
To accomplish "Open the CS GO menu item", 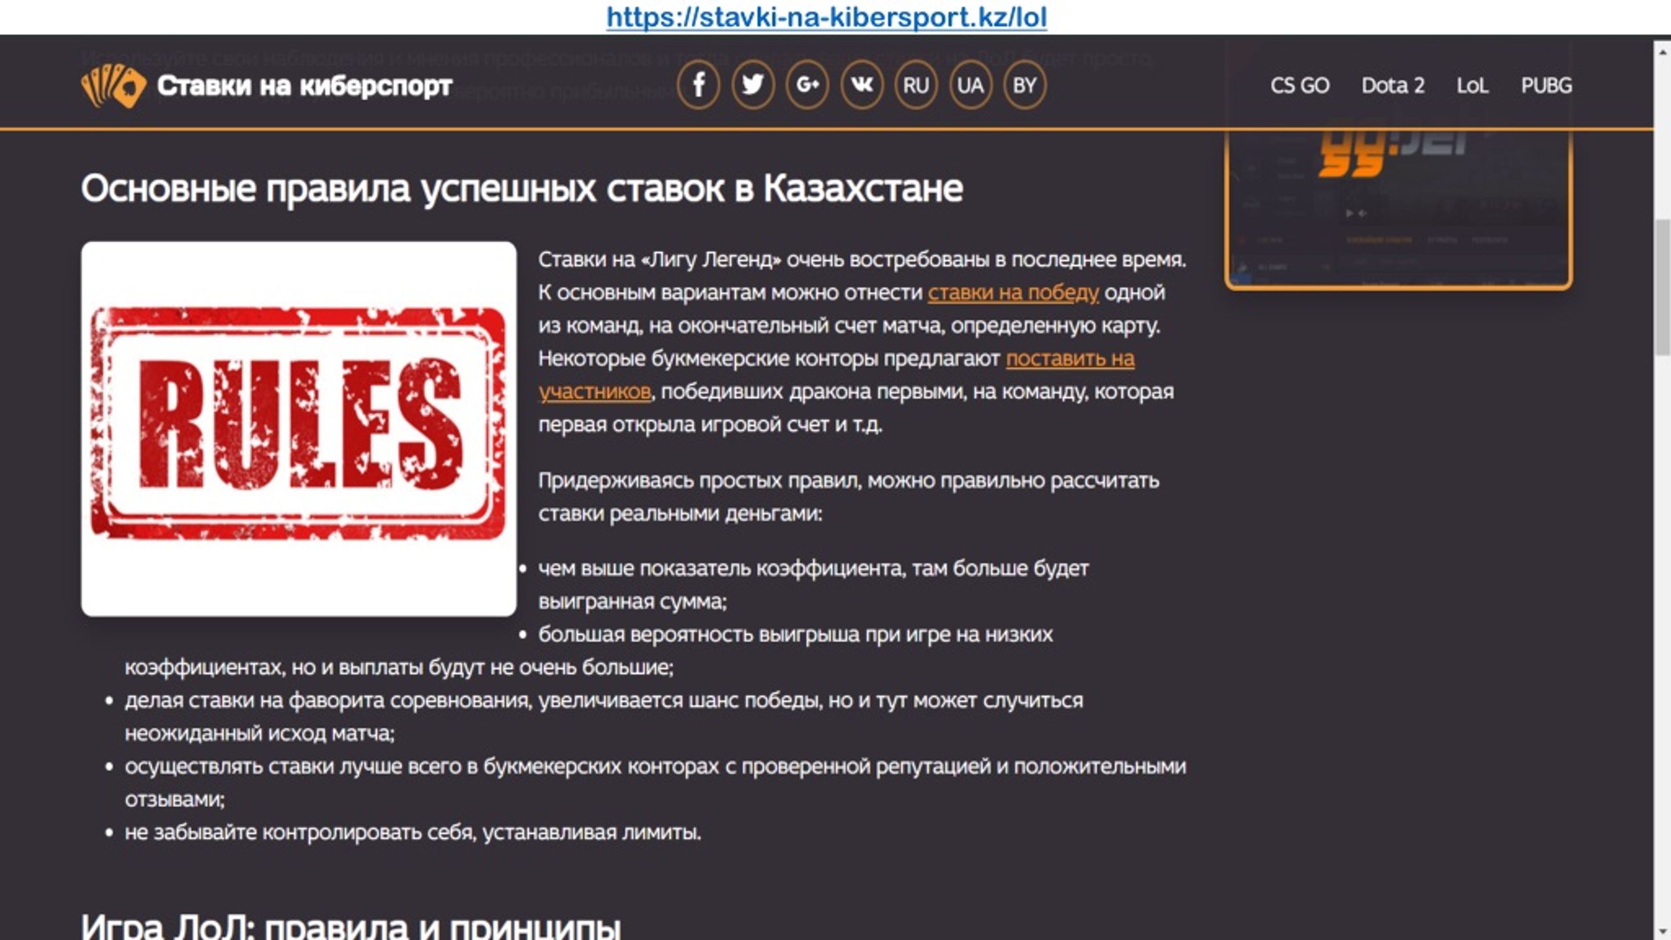I will point(1300,86).
